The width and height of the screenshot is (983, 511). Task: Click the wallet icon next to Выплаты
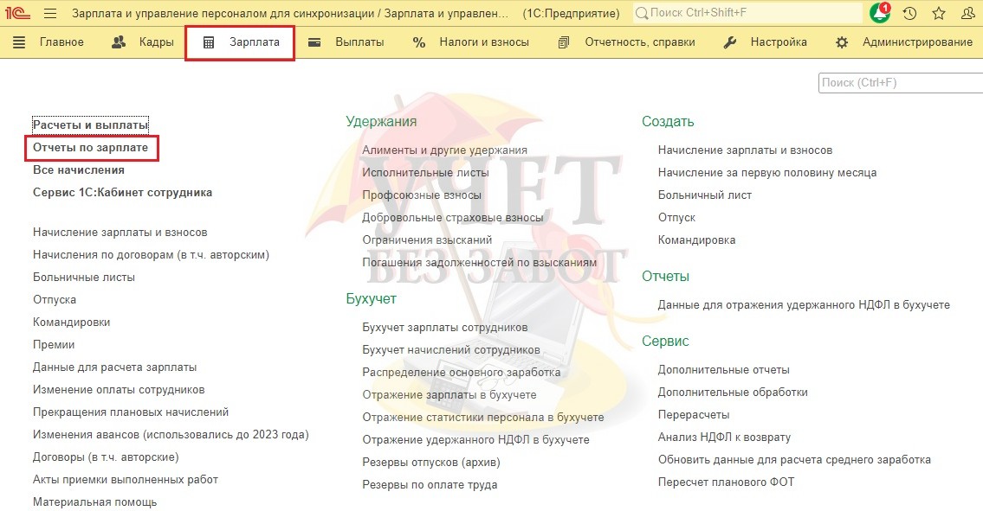tap(314, 42)
